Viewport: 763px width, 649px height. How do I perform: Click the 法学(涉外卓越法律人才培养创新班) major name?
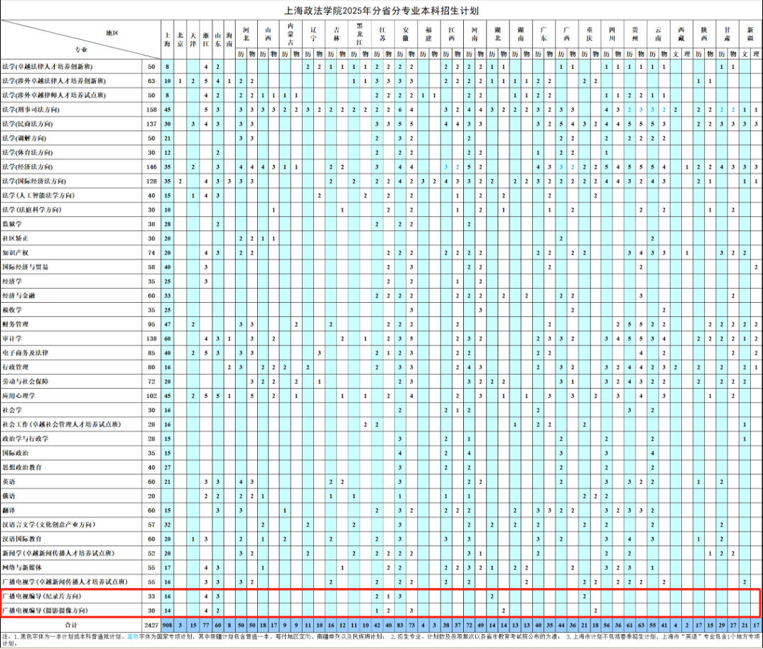coord(54,81)
